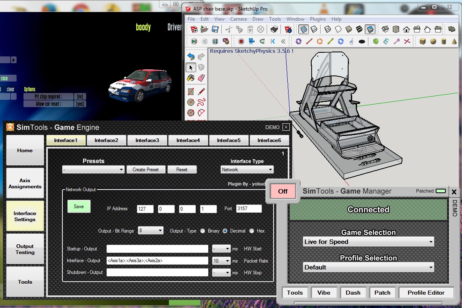Click the blue movie camera icon
The height and width of the screenshot is (308, 462).
coord(252,41)
